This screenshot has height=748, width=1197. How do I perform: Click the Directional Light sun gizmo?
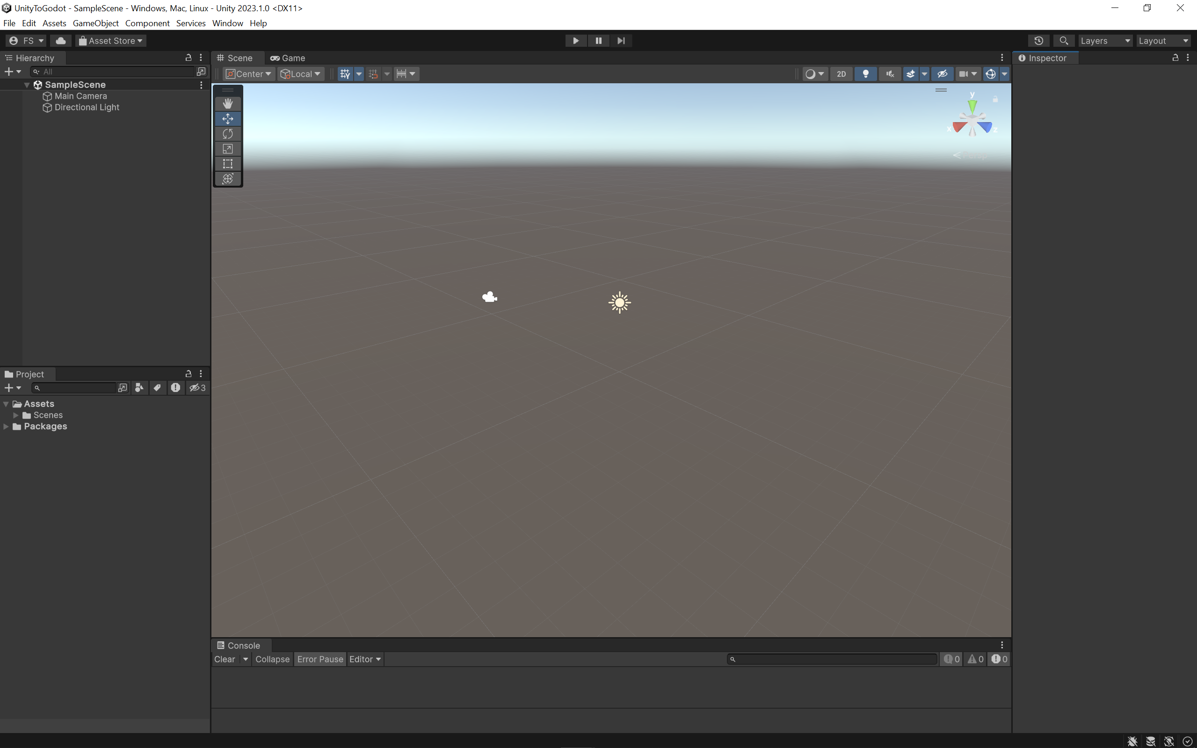coord(619,302)
